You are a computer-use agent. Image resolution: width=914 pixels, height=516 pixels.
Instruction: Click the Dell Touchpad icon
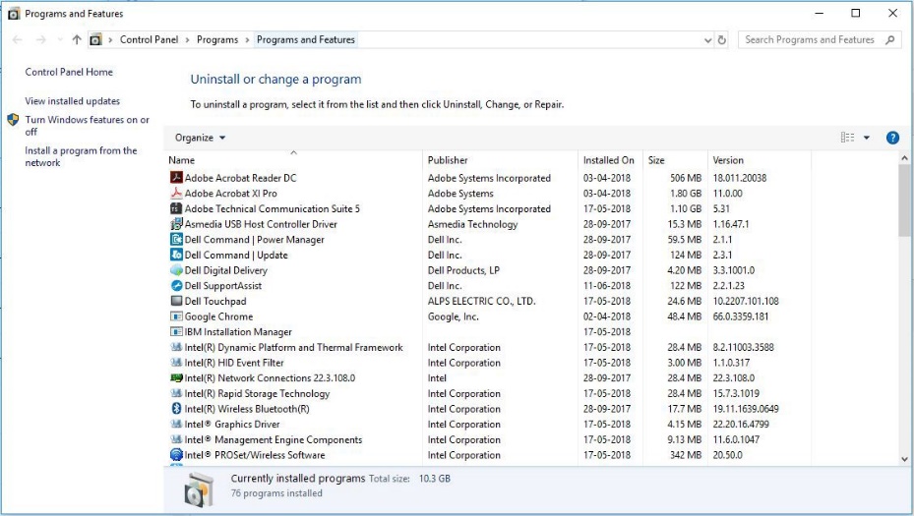[176, 301]
